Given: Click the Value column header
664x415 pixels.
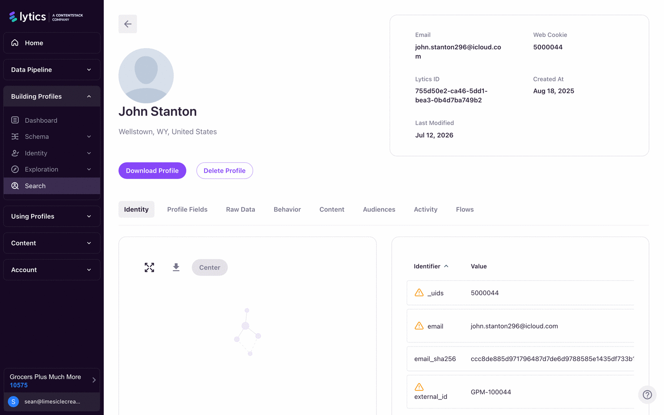Looking at the screenshot, I should coord(478,266).
